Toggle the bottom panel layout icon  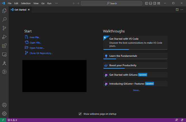click(x=151, y=3)
